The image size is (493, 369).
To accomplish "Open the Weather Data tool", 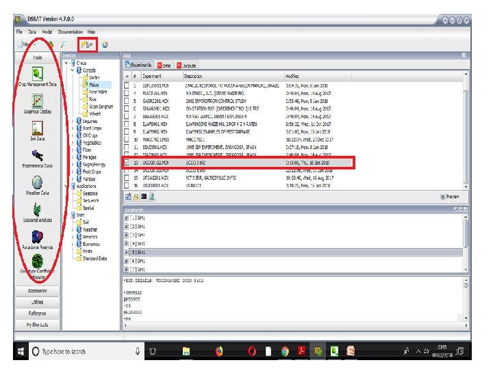I will pyautogui.click(x=38, y=186).
